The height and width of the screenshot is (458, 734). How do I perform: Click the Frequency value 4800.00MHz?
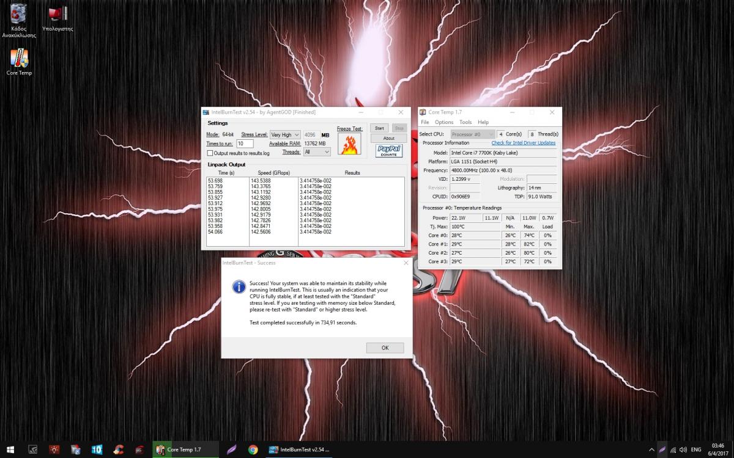pyautogui.click(x=503, y=170)
